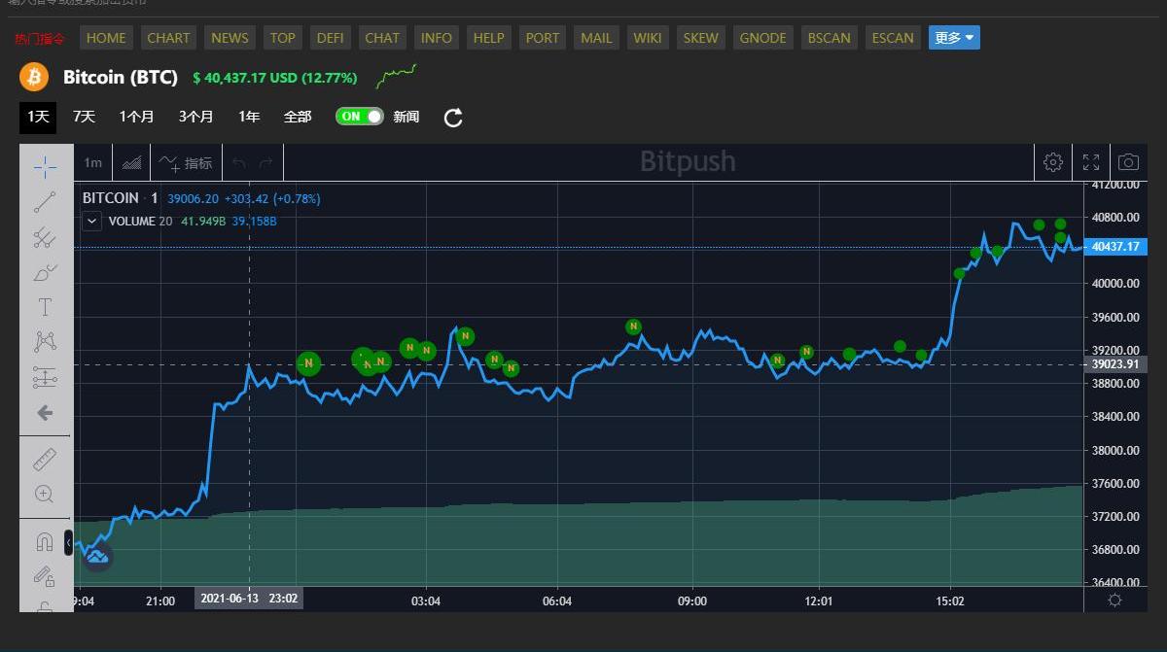Toggle the lock-all-drawings pencil lock icon

tap(45, 576)
